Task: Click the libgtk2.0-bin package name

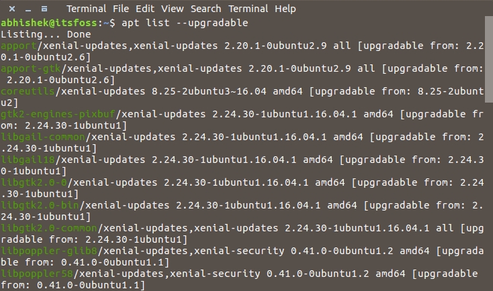Action: click(x=40, y=206)
